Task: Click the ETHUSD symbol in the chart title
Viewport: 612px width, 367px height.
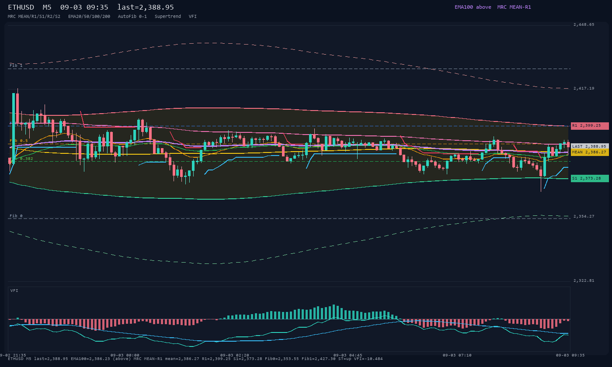Action: click(x=21, y=7)
